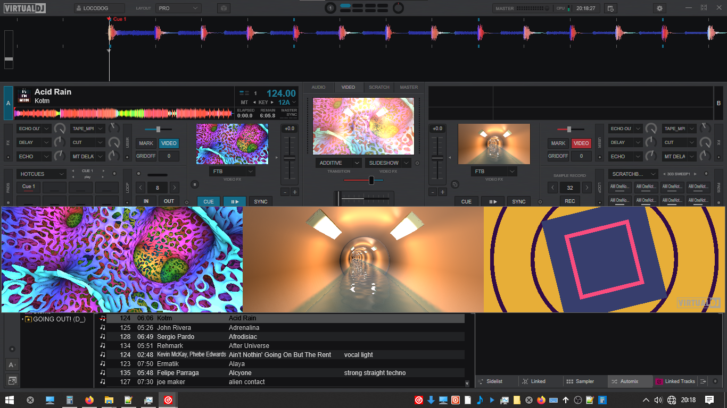Open left deck DELAY effect dropdown
727x408 pixels.
point(34,142)
